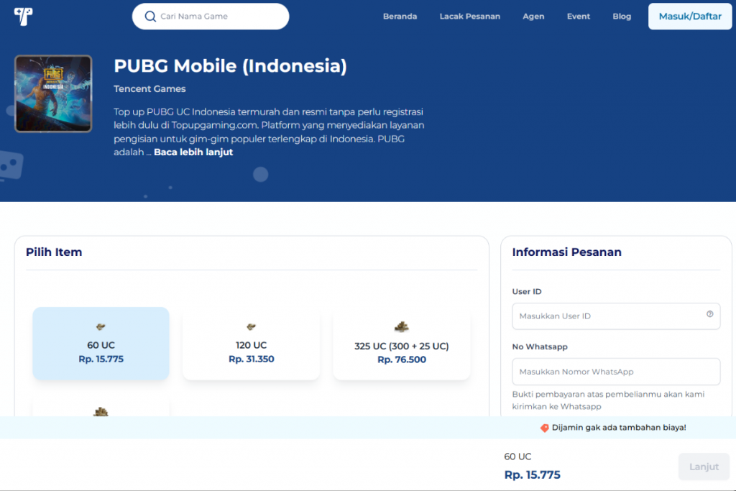This screenshot has height=491, width=736.
Task: Click the magnifier search icon
Action: (150, 17)
